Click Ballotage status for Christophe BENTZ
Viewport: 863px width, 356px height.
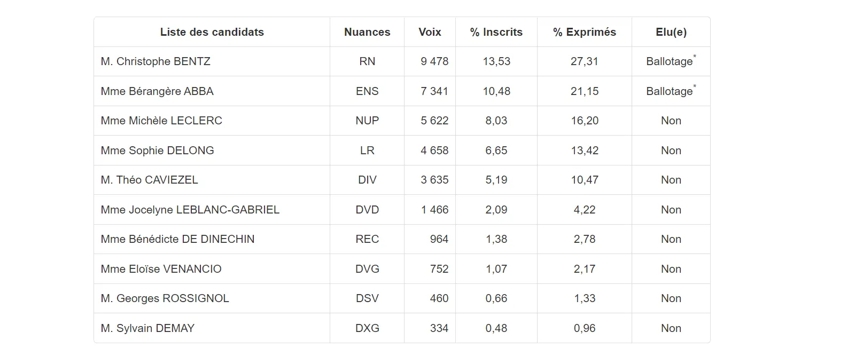(670, 61)
